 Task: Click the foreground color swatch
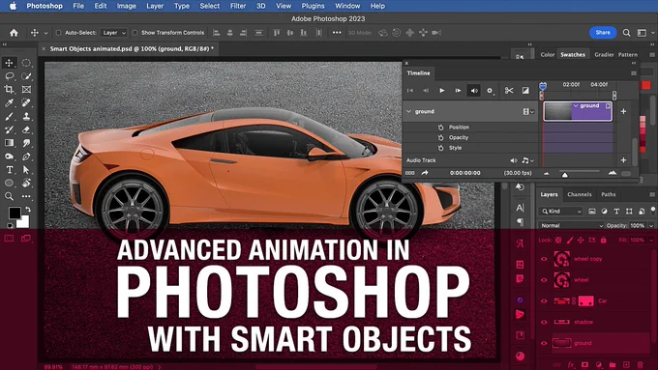point(15,213)
